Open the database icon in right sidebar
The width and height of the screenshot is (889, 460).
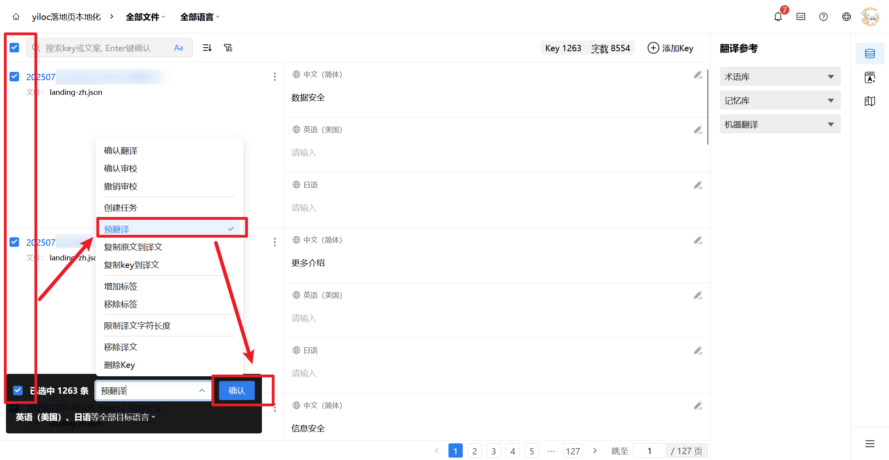[x=870, y=54]
